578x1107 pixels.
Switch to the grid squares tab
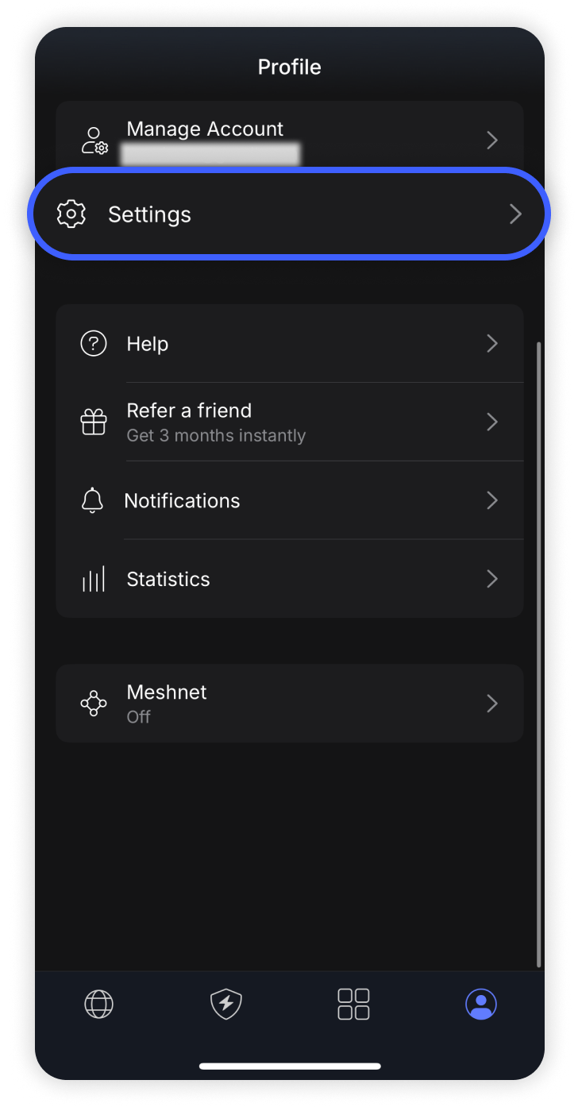coord(353,1004)
